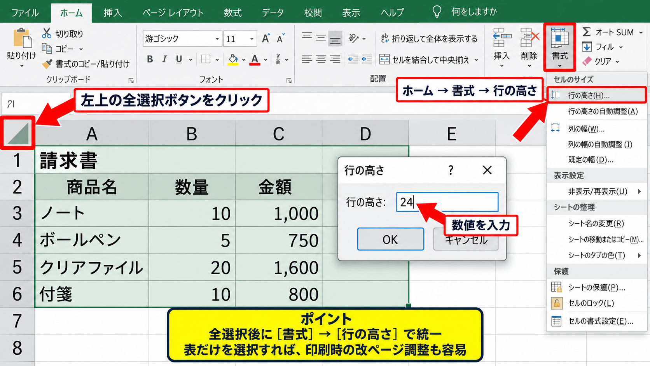Click the Underline U icon
The width and height of the screenshot is (650, 366).
pos(179,59)
